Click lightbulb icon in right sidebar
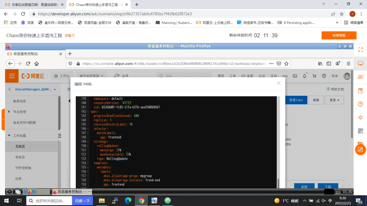This screenshot has height=206, width=367. pos(361,117)
